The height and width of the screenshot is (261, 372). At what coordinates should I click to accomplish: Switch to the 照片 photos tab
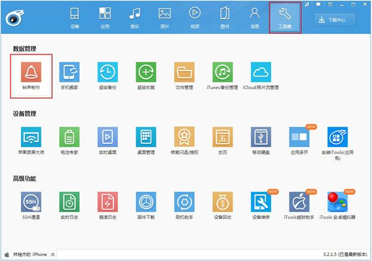pos(165,18)
